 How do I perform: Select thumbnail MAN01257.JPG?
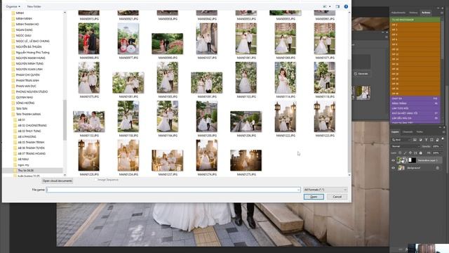tap(168, 161)
